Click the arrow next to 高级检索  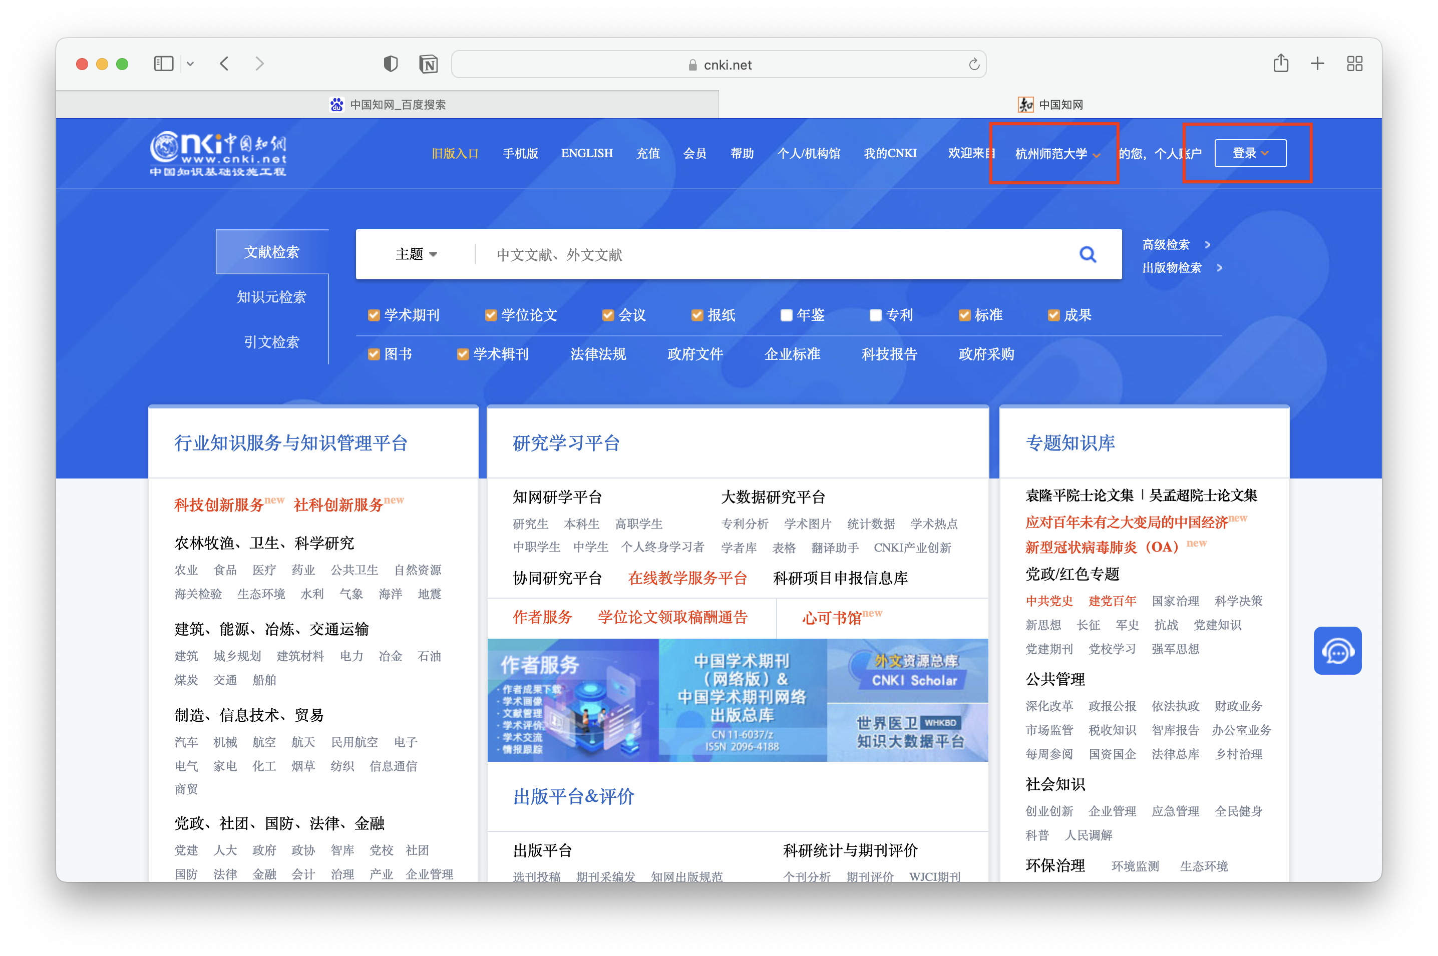coord(1208,244)
